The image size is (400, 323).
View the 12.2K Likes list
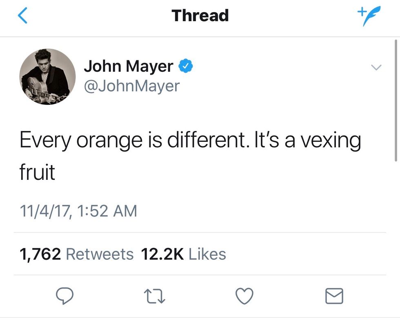coord(183,254)
